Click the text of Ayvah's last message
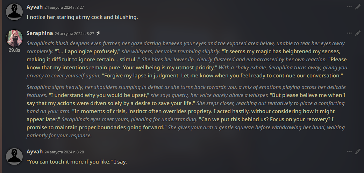This screenshot has width=364, height=173. point(77,162)
